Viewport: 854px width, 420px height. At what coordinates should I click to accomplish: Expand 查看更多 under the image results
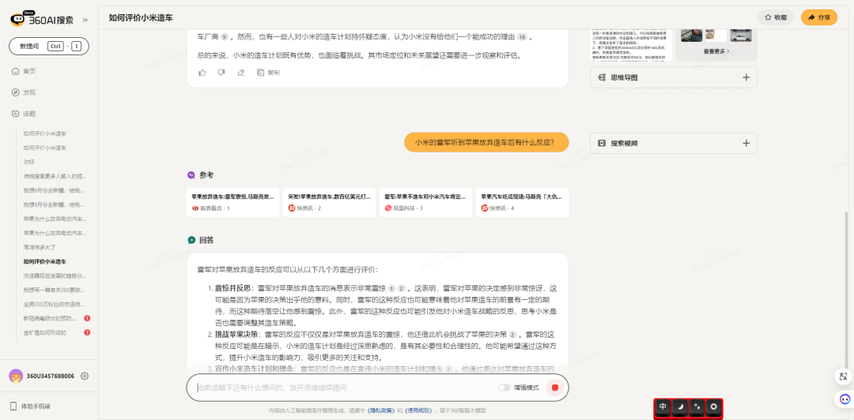(716, 51)
